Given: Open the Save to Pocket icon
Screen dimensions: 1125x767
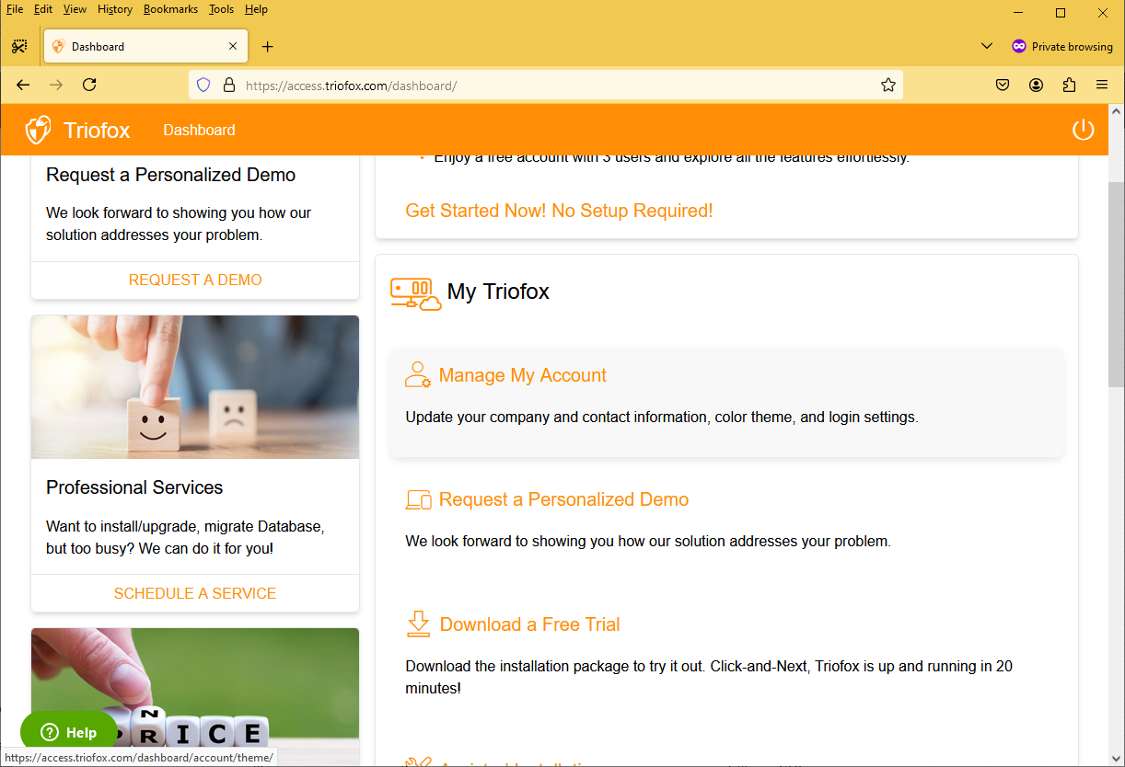Looking at the screenshot, I should [x=1003, y=85].
